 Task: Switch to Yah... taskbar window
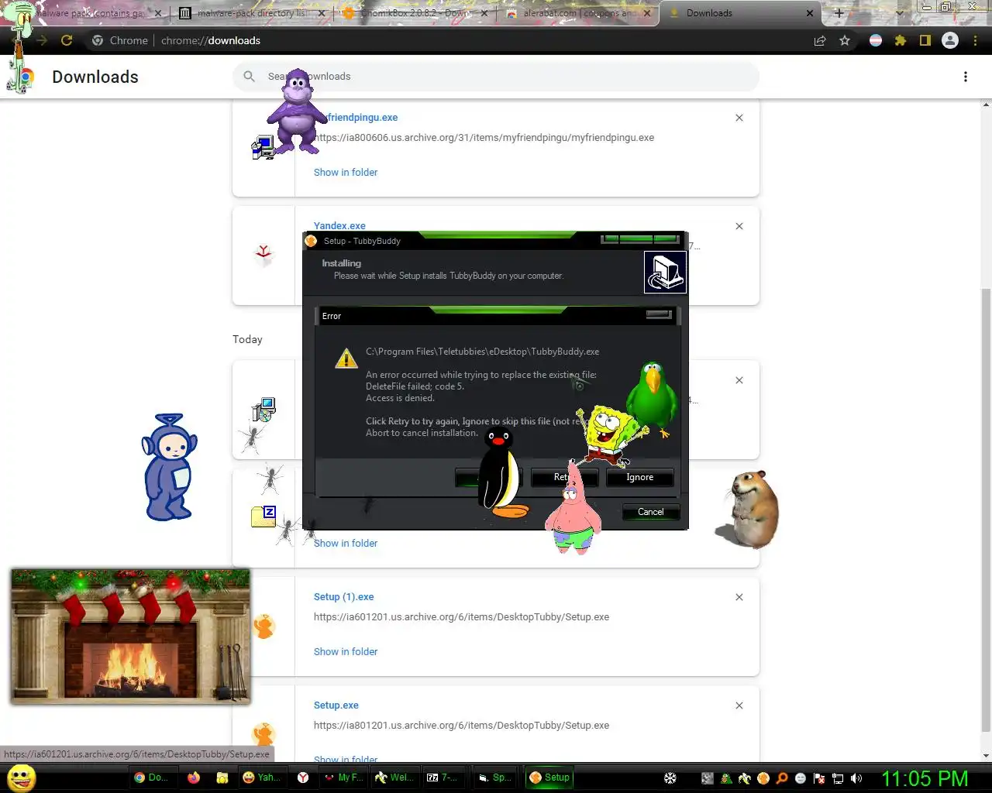(261, 778)
